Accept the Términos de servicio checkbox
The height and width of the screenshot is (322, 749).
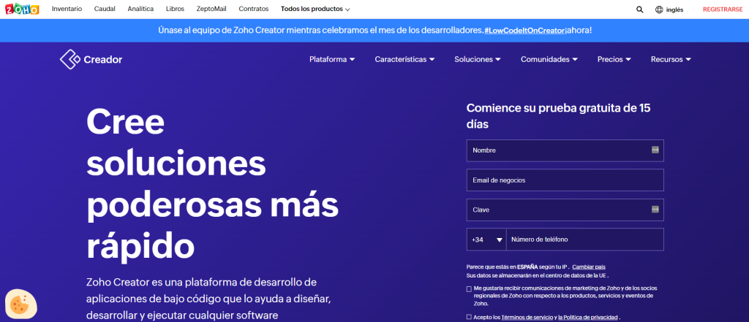[x=469, y=317]
